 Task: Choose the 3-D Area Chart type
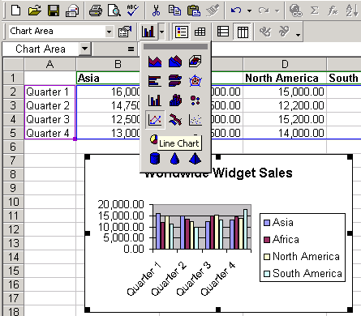pos(175,62)
